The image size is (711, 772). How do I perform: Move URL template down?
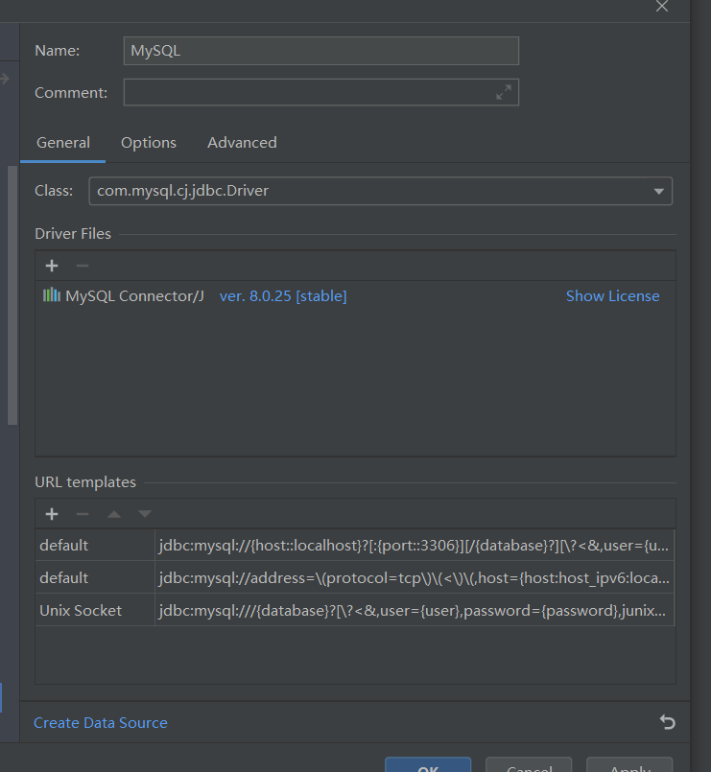(144, 513)
